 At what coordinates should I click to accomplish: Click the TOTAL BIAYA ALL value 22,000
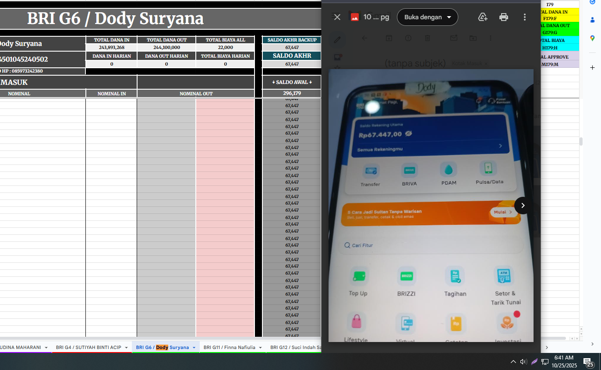pos(225,47)
